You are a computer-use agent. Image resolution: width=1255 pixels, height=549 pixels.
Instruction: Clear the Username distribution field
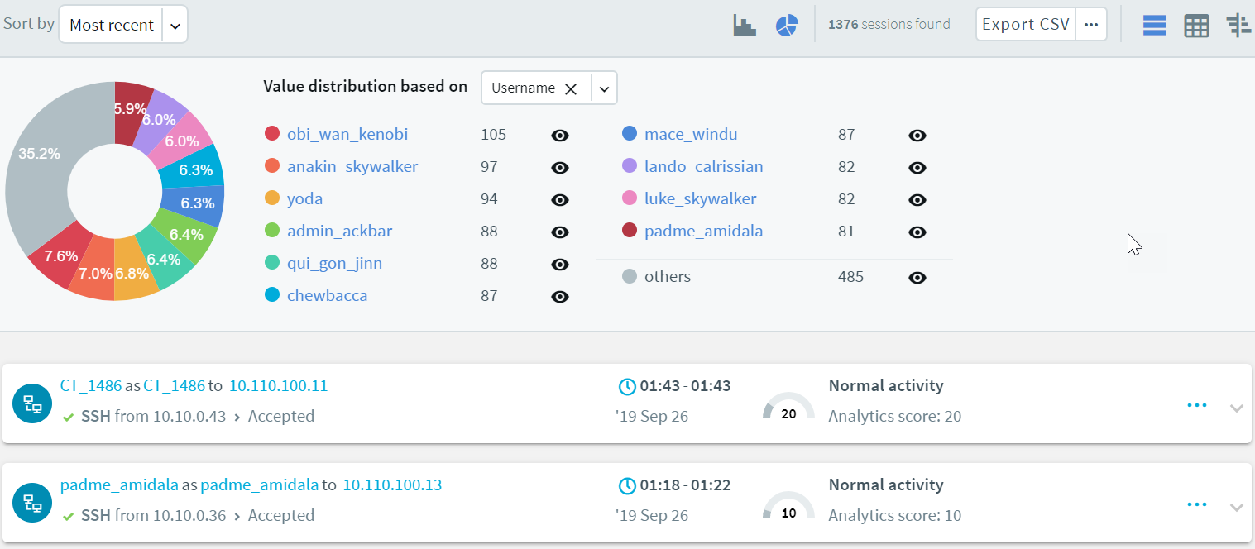point(570,88)
